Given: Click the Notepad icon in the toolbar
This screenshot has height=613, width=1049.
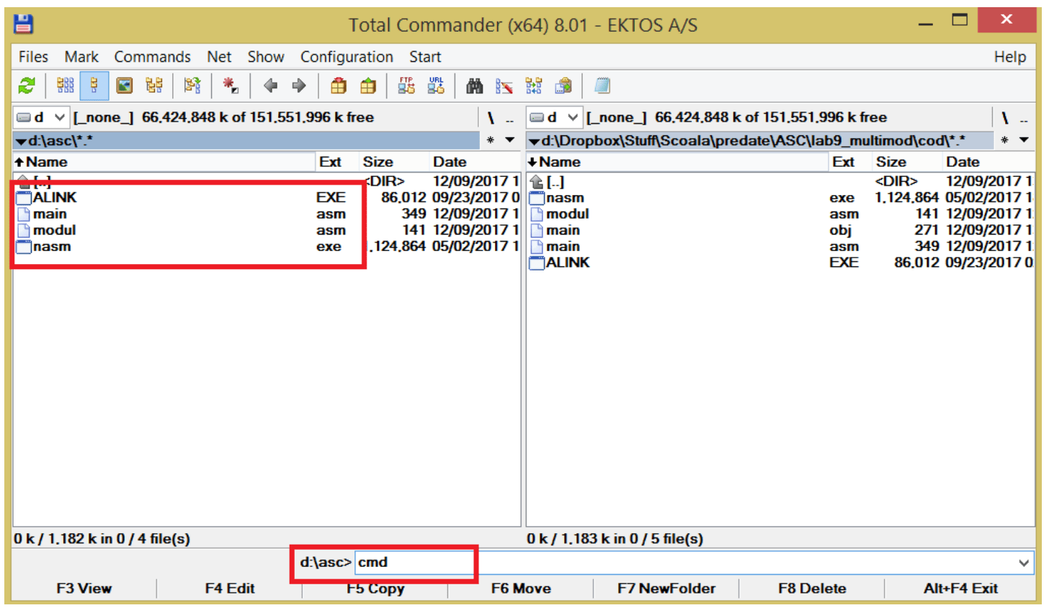Looking at the screenshot, I should pos(602,86).
